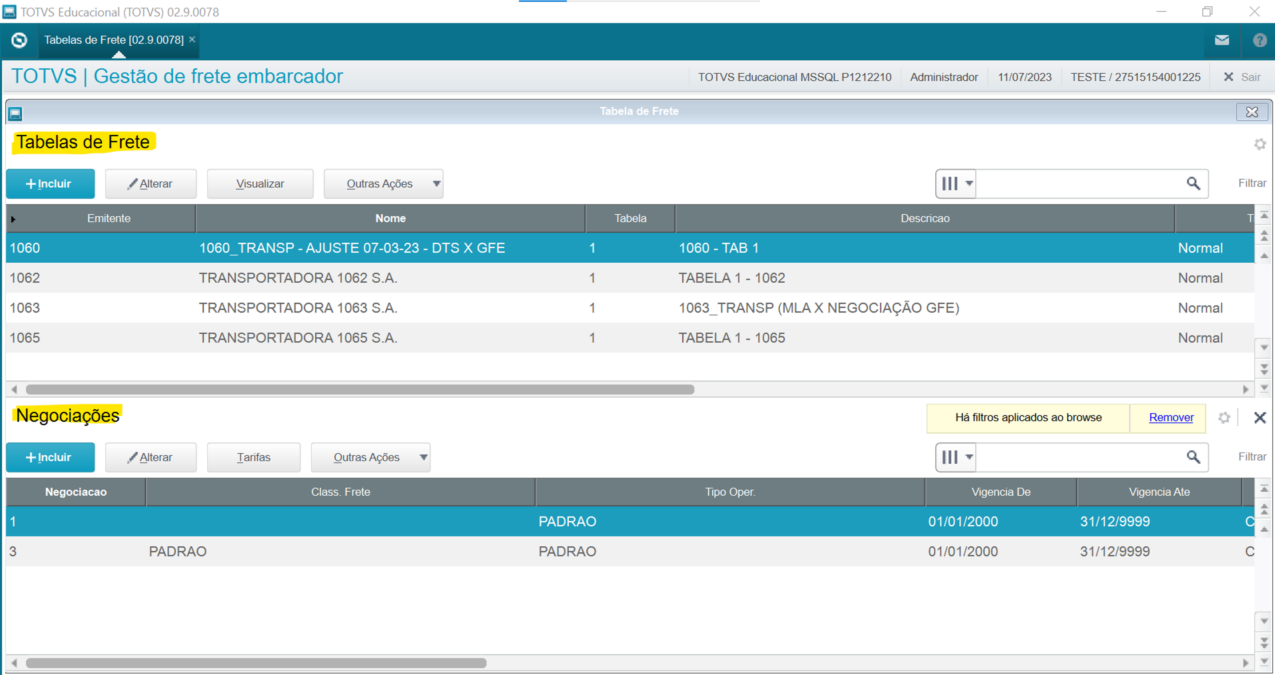Click the Remover link to clear browse filters
1275x675 pixels.
click(1171, 418)
